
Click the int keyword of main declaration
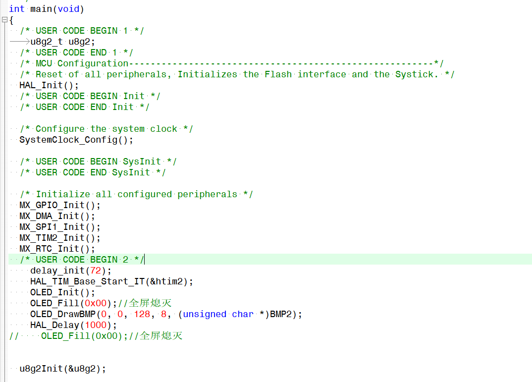pyautogui.click(x=16, y=9)
